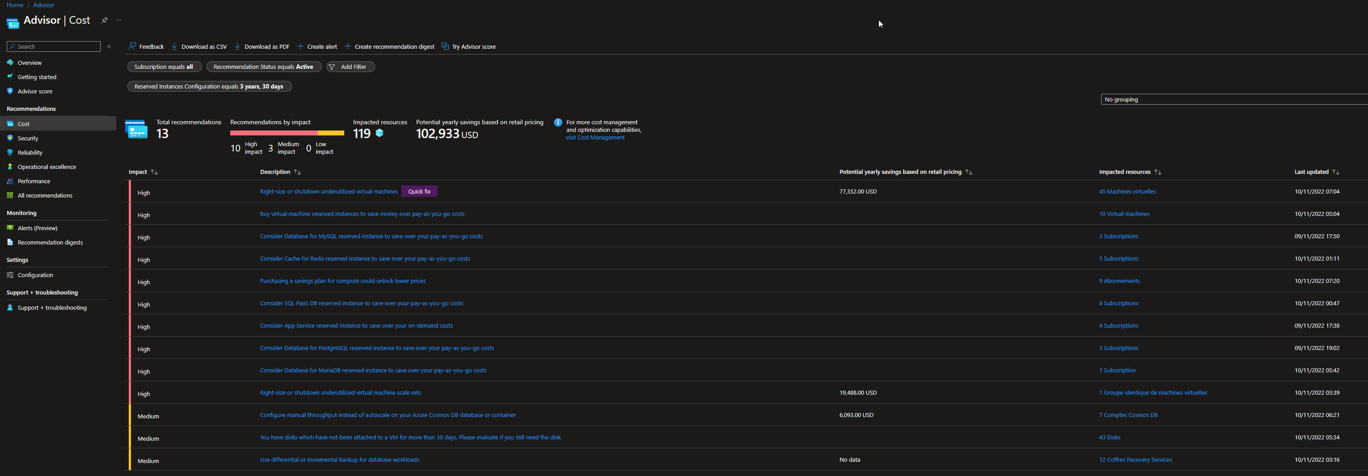
Task: Click the sidebar Search field
Action: coord(54,46)
